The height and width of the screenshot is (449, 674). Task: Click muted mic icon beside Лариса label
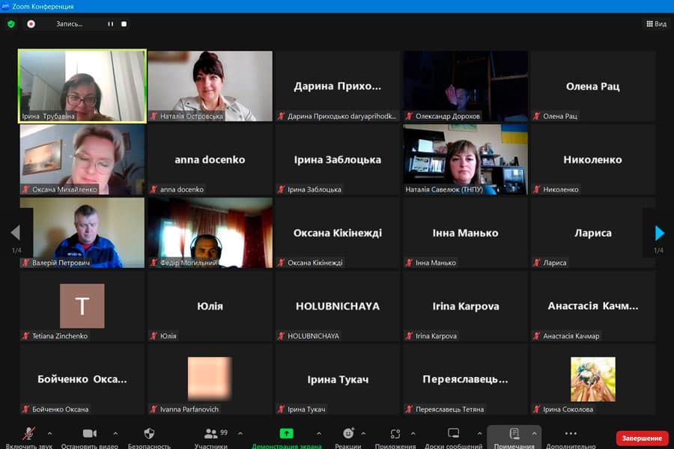(x=536, y=263)
